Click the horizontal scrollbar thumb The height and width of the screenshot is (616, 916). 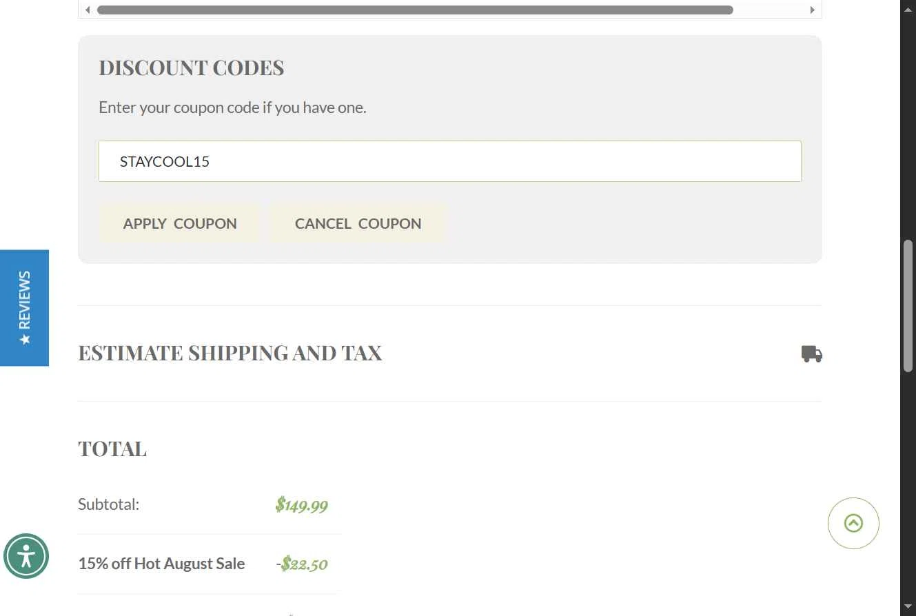pyautogui.click(x=415, y=10)
